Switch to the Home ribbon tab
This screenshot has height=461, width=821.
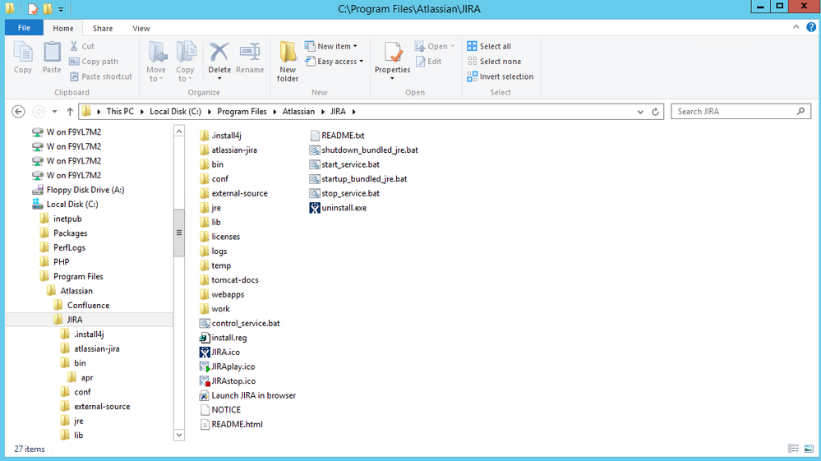(62, 28)
